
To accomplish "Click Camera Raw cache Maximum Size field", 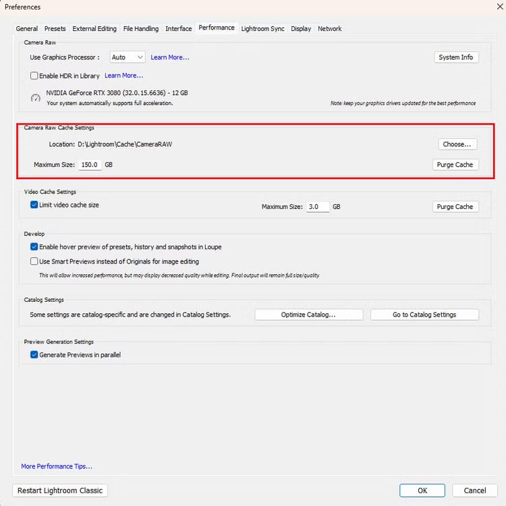I will tap(90, 165).
